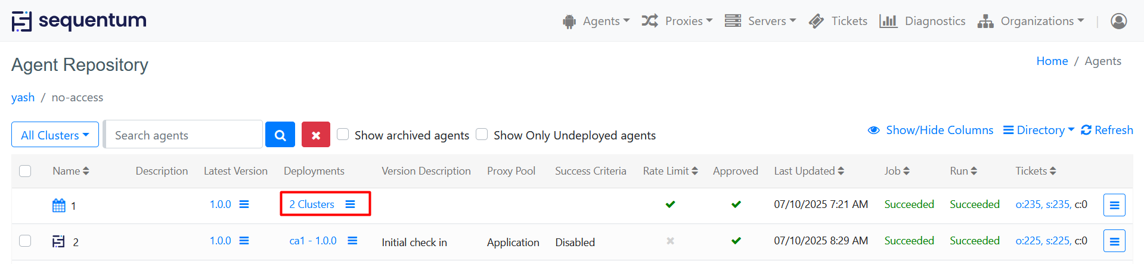The image size is (1144, 264).
Task: Open deployments menu icon beside ca1 - 1.0.0
Action: tap(352, 241)
